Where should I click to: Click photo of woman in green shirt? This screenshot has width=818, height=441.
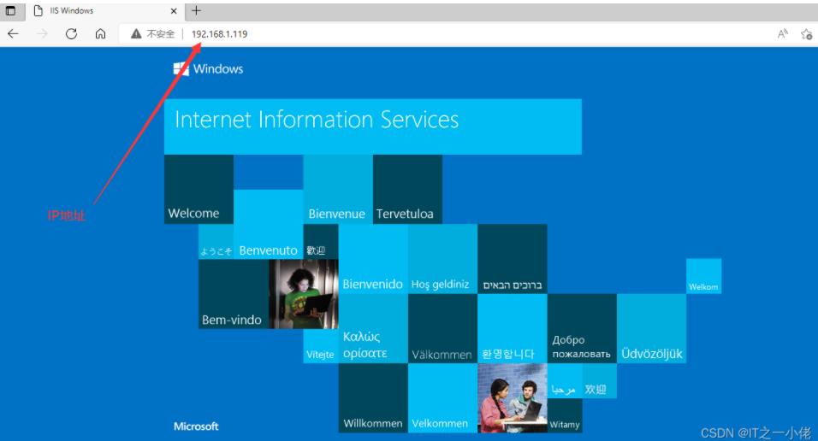(x=304, y=294)
